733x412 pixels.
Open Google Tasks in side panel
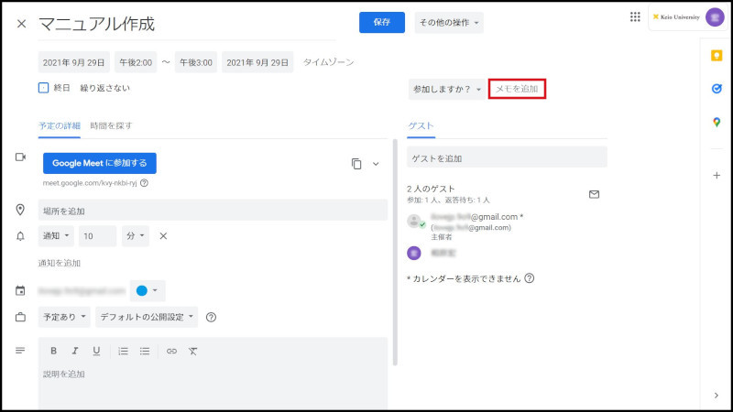click(716, 89)
